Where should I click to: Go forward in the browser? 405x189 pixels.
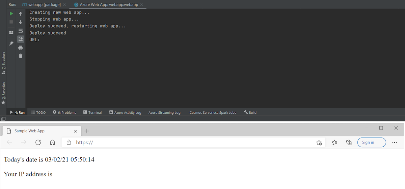tap(24, 143)
